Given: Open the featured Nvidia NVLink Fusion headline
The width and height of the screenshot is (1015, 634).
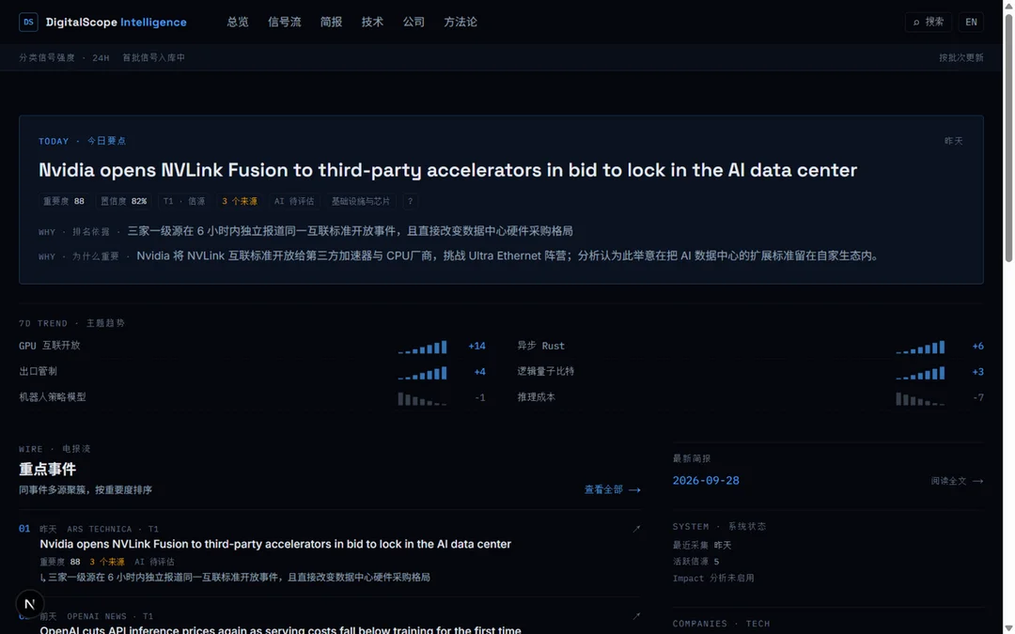Looking at the screenshot, I should click(447, 170).
